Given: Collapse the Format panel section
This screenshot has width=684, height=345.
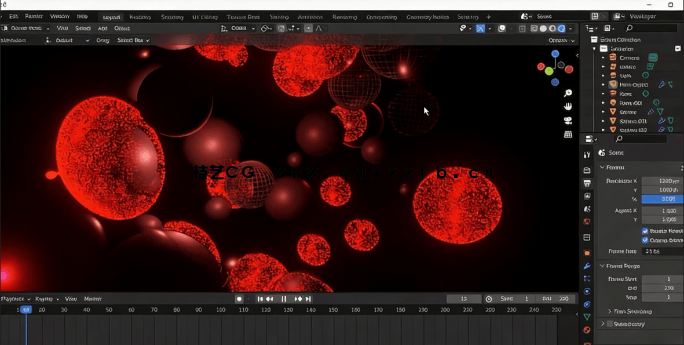Looking at the screenshot, I should pyautogui.click(x=602, y=168).
